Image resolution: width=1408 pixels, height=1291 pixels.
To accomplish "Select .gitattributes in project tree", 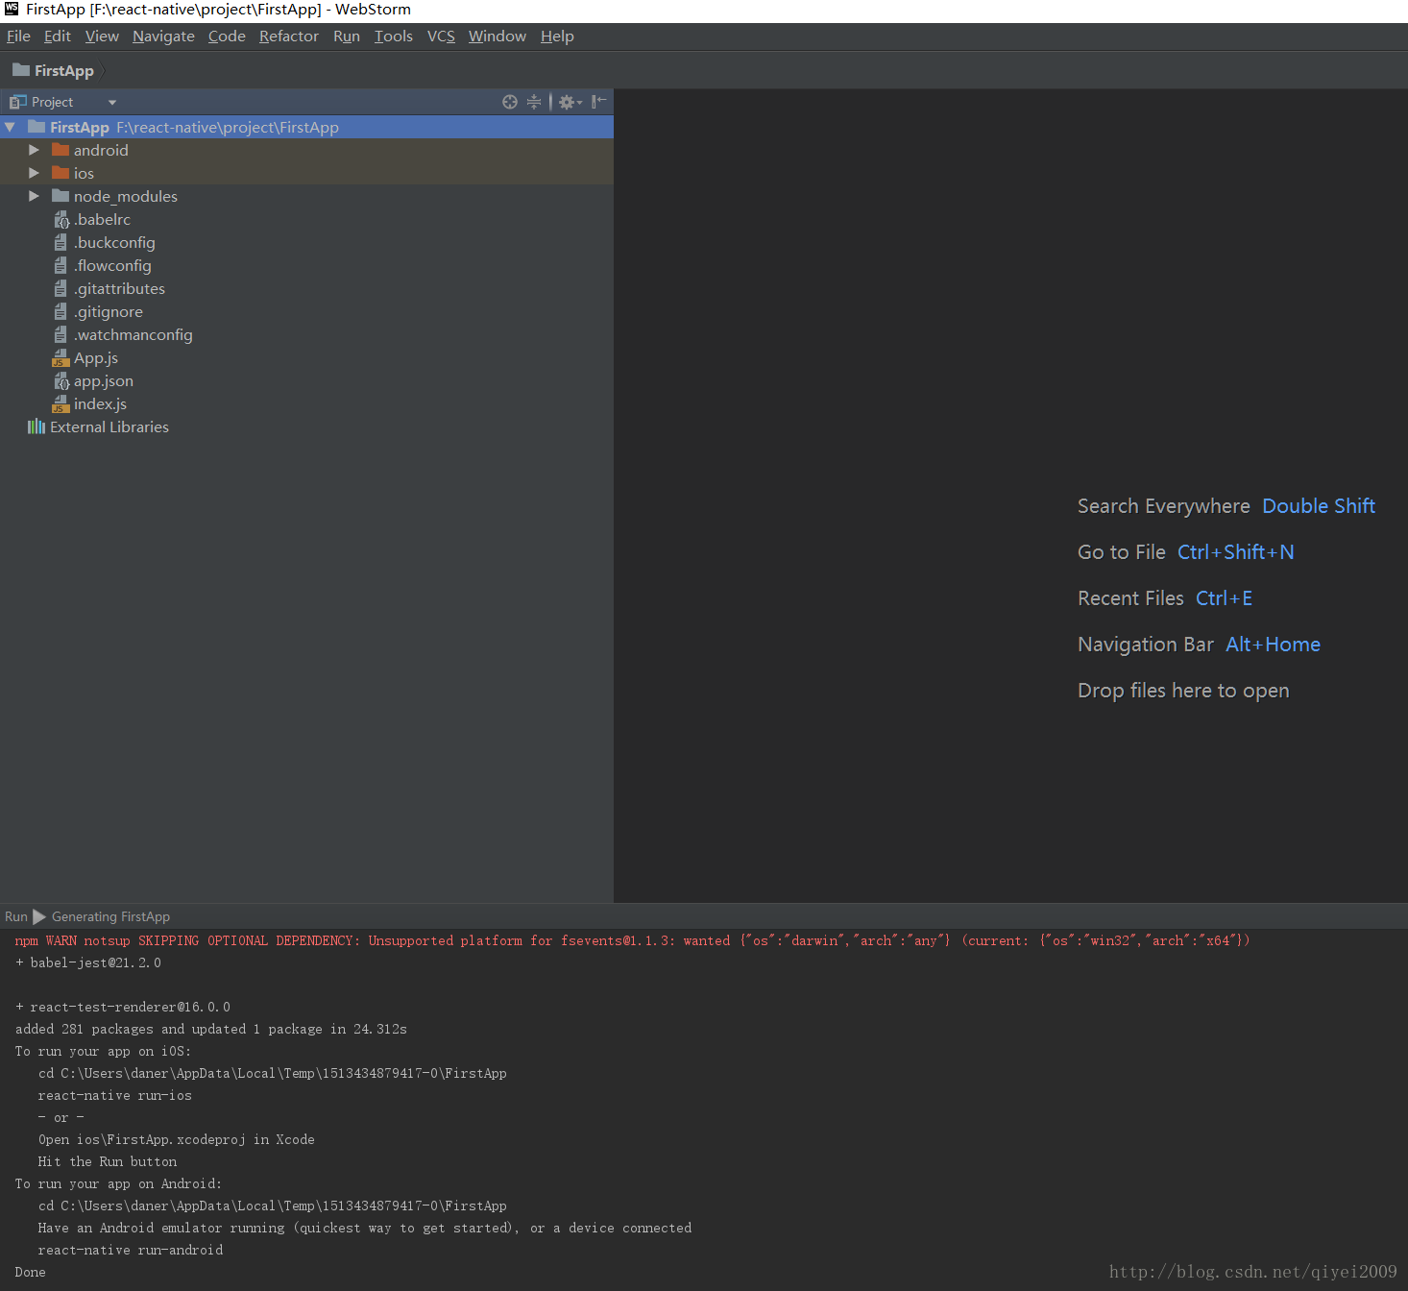I will (x=119, y=289).
